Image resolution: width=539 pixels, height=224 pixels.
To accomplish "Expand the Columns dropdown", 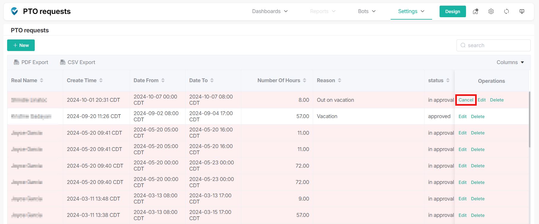I will 510,62.
